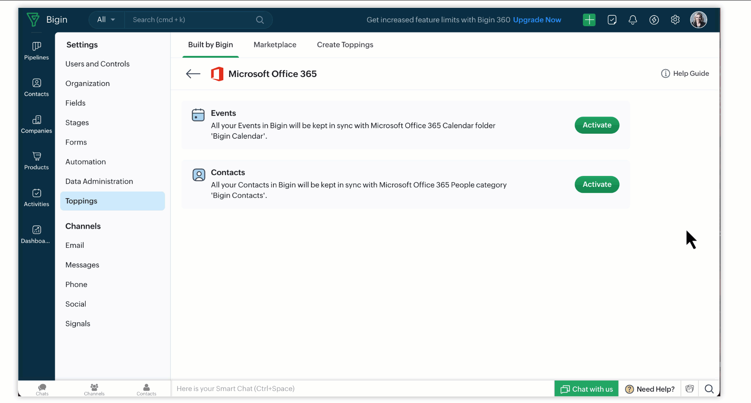Click the archive box icon in bottom bar
Viewport: 751px width, 403px height.
(690, 389)
